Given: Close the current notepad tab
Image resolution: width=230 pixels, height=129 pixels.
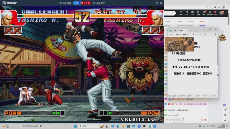Looking at the screenshot, I should coord(185,31).
